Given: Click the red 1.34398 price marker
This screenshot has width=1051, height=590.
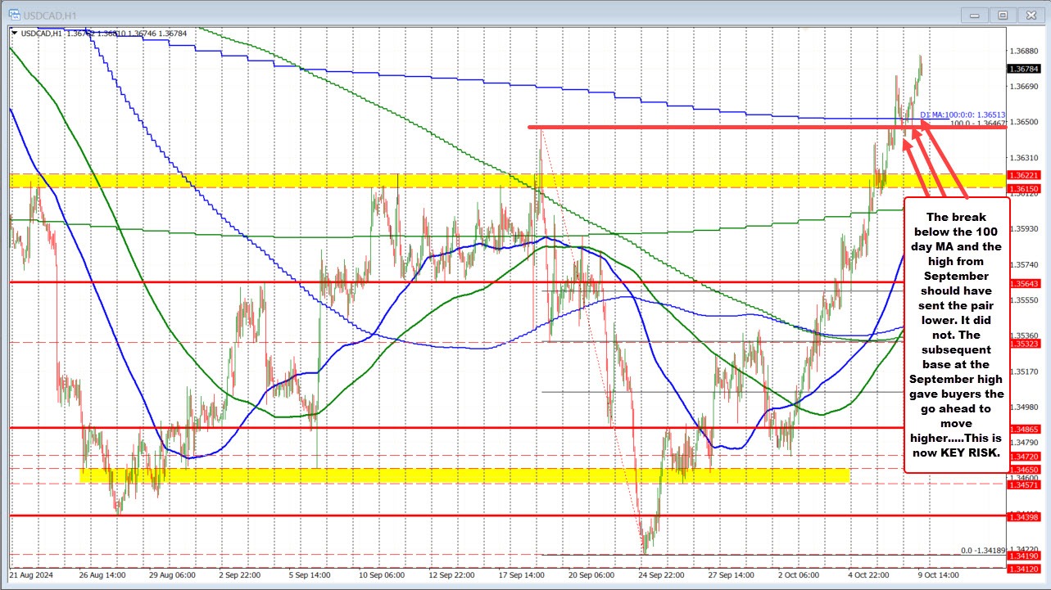Looking at the screenshot, I should click(x=1025, y=518).
